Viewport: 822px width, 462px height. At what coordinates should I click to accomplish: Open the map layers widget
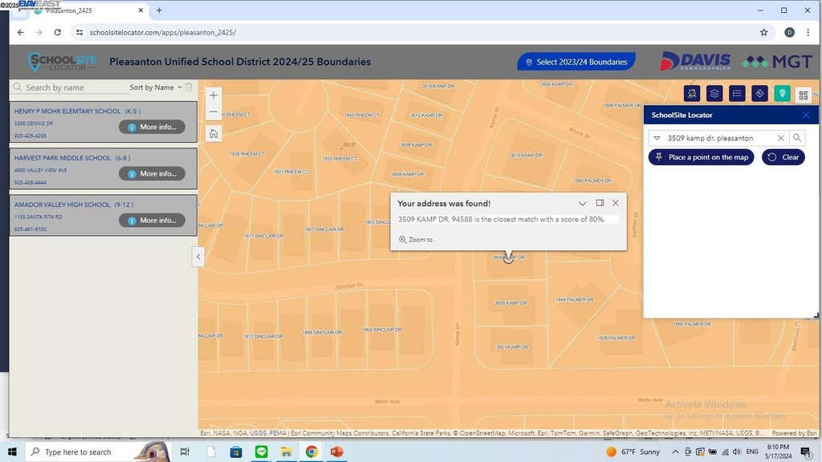click(714, 94)
